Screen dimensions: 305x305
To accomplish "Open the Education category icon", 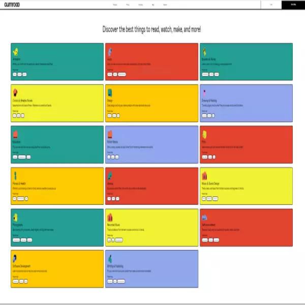I will tap(16, 134).
